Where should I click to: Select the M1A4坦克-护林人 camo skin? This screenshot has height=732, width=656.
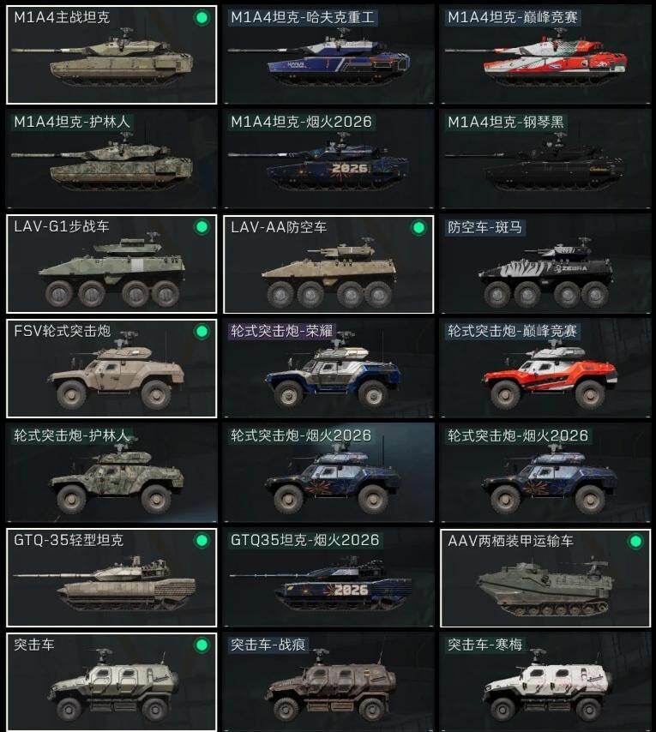tap(111, 159)
